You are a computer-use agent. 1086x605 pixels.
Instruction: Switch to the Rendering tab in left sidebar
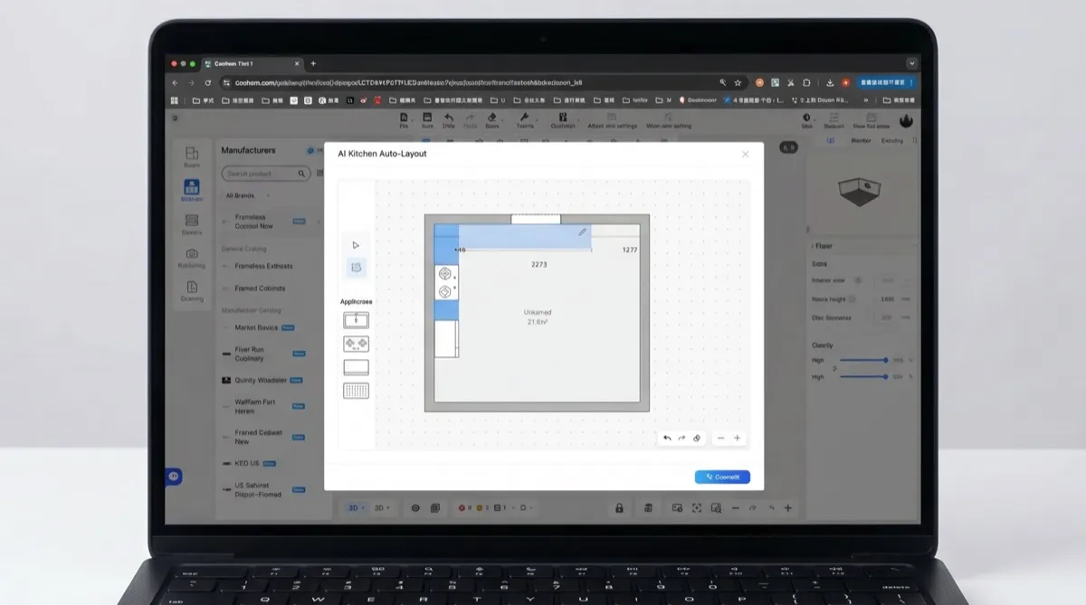click(x=192, y=259)
